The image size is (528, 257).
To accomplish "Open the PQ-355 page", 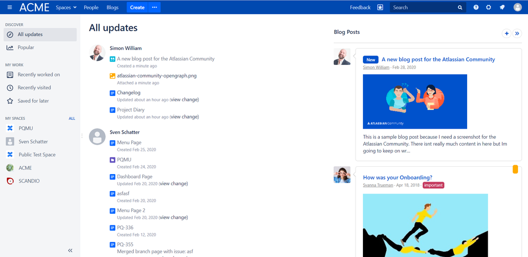I will (125, 244).
